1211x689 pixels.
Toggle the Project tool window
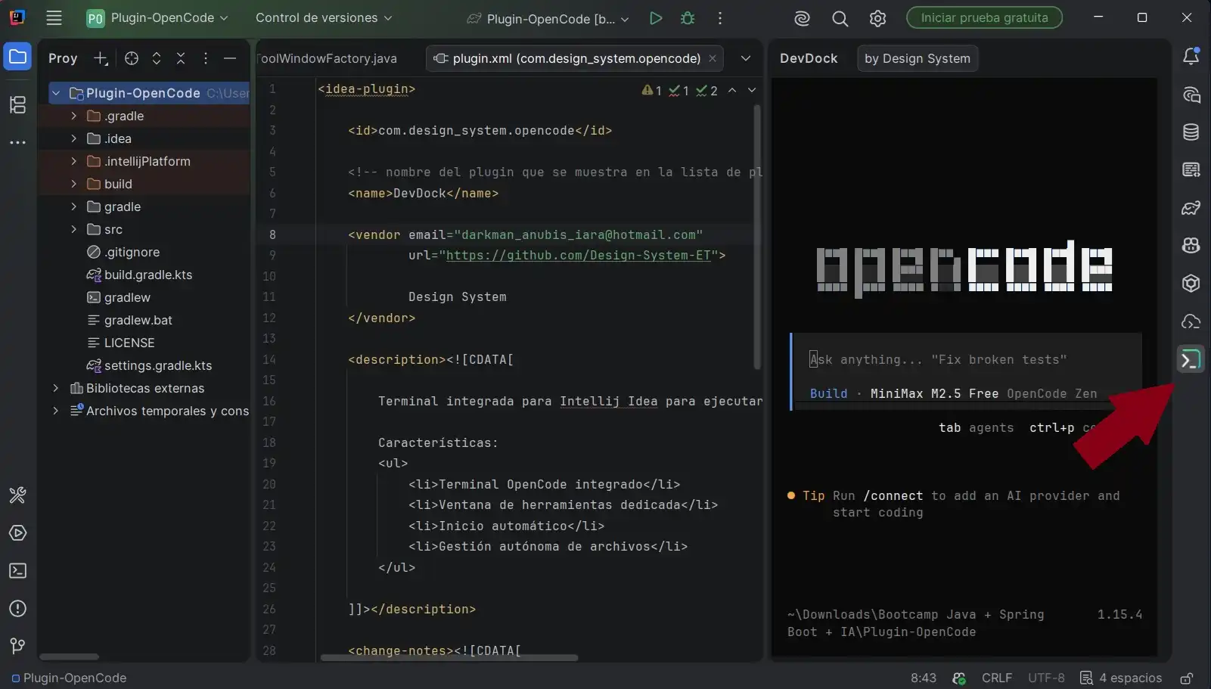coord(17,57)
